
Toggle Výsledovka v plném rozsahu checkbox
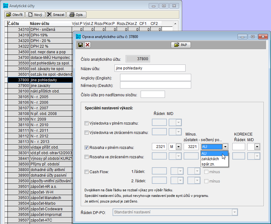[86, 123]
